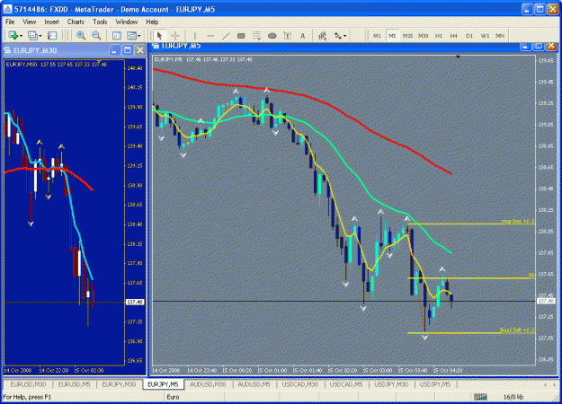Viewport: 562px width, 404px height.
Task: Click the Zoom Out magnifier icon
Action: pos(96,35)
